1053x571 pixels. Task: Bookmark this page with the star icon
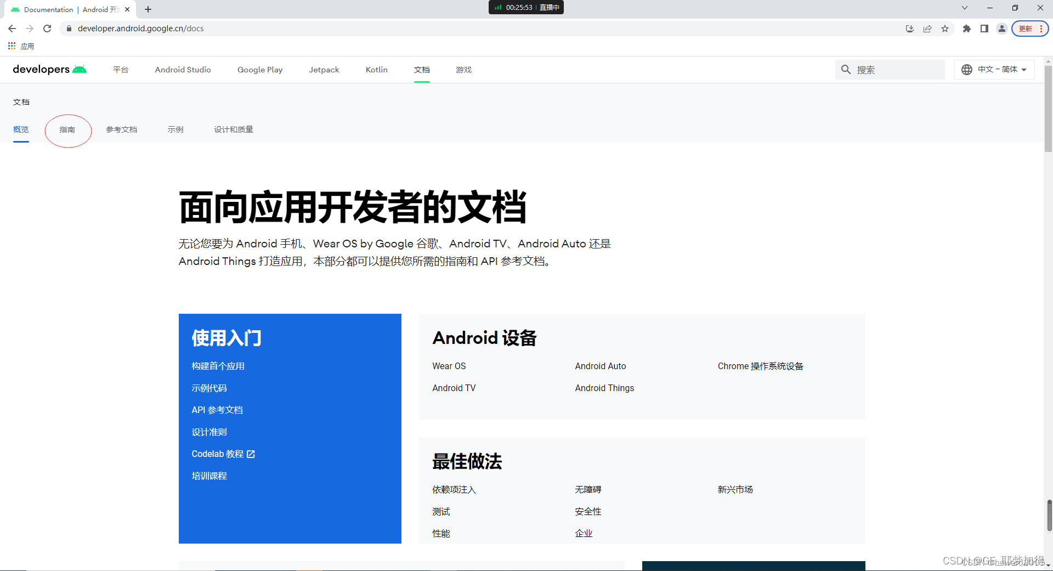tap(945, 29)
